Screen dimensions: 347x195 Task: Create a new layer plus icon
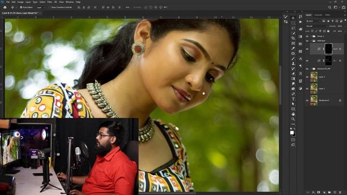tap(335, 193)
